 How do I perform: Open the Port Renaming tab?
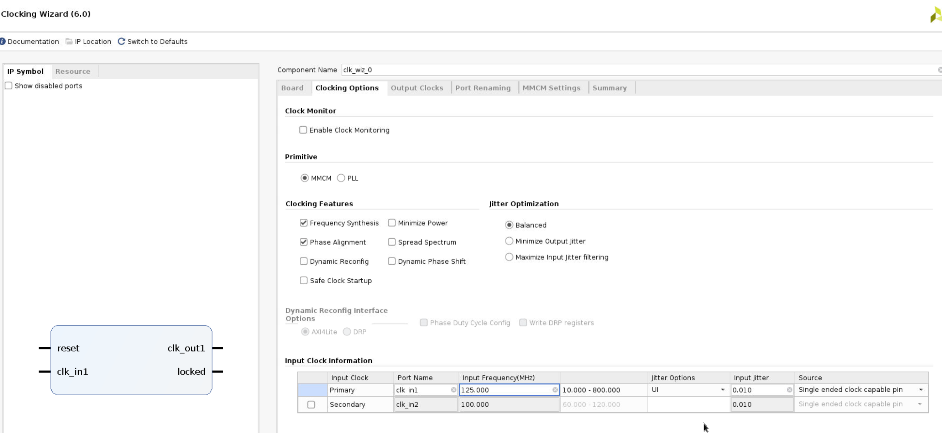483,88
